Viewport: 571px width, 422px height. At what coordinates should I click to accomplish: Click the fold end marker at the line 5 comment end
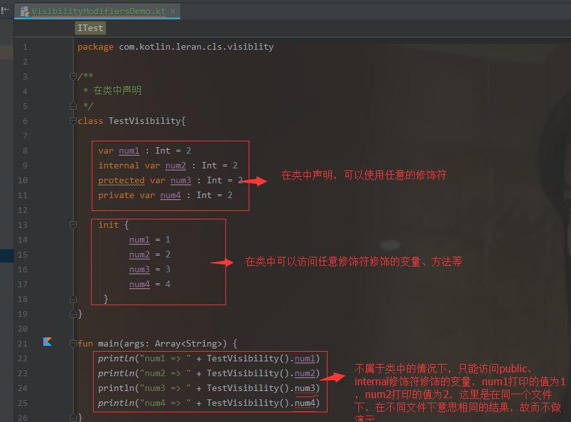coord(73,106)
